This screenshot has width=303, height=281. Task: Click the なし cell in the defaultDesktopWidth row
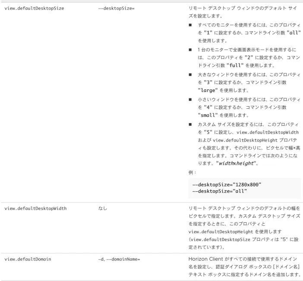pyautogui.click(x=103, y=208)
